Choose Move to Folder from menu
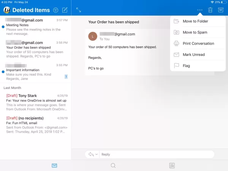228x171 pixels. (195, 21)
